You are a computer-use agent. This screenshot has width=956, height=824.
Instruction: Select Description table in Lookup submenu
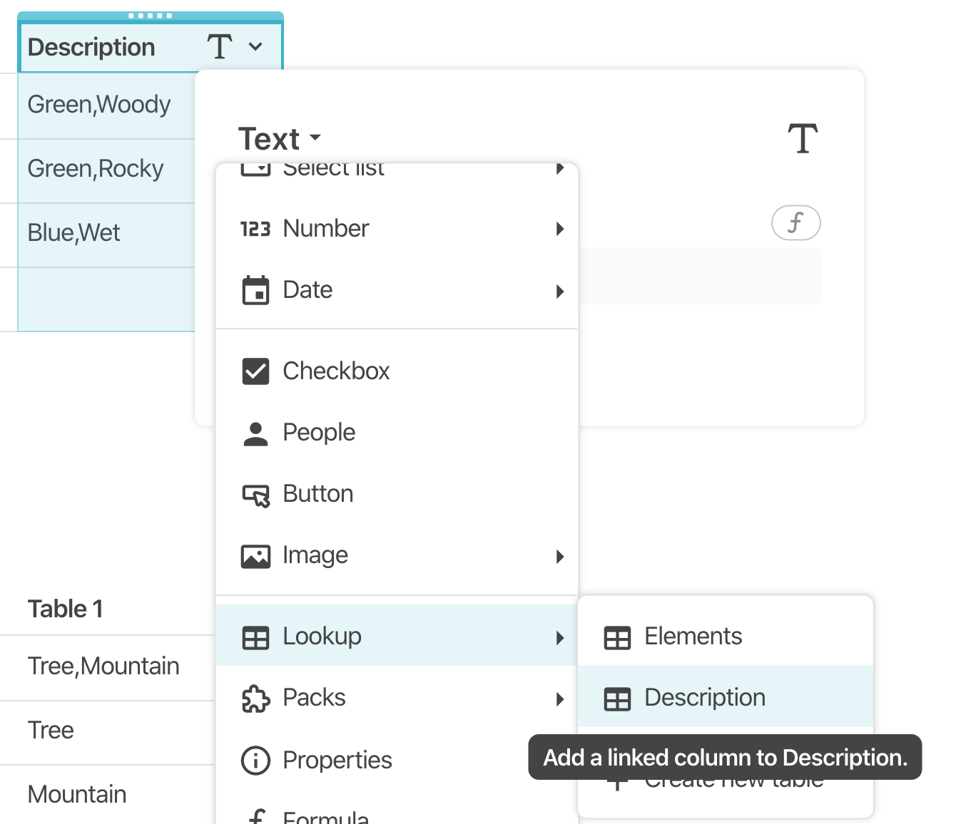pos(704,698)
